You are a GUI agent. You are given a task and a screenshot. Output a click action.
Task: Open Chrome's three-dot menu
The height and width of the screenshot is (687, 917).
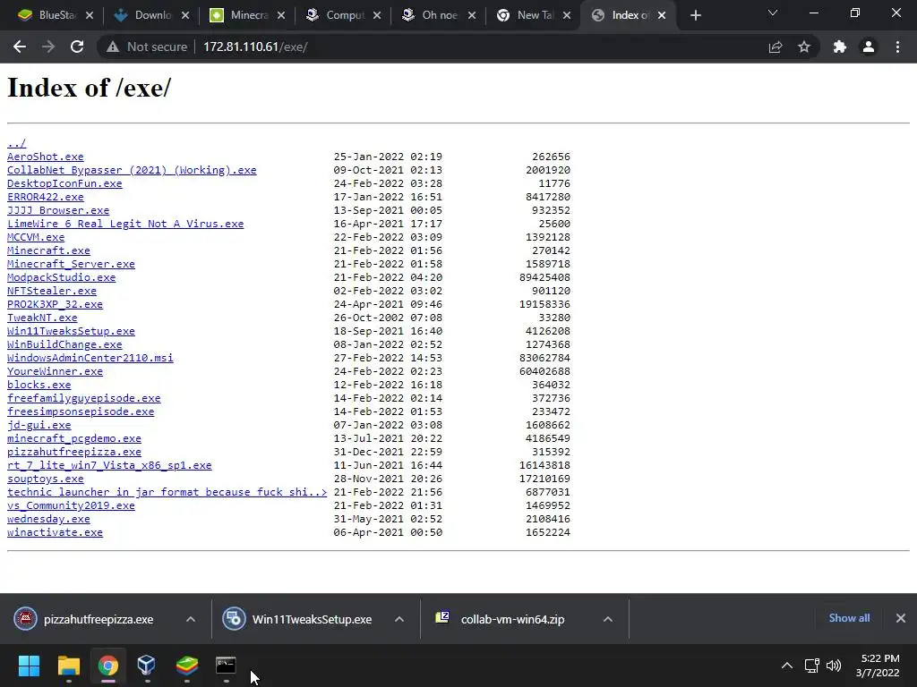tap(897, 47)
